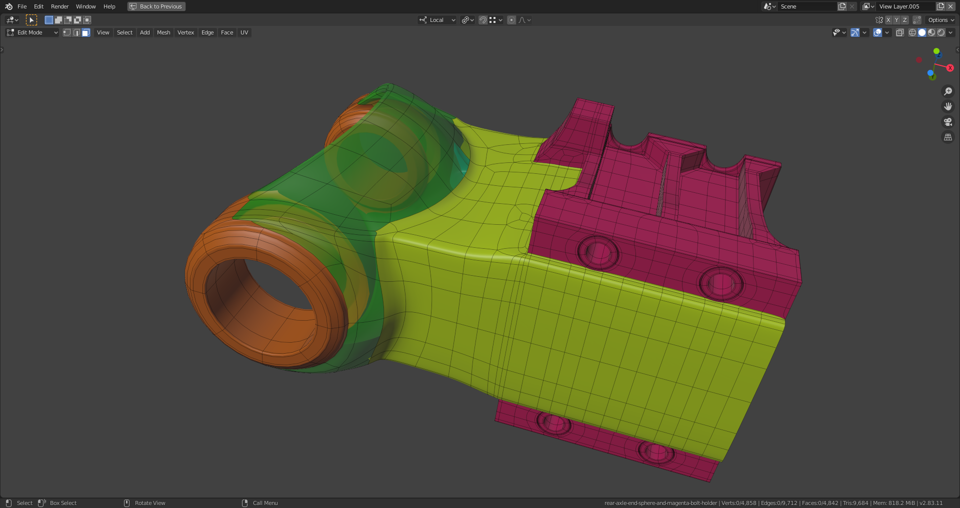Open the Add menu

[x=145, y=32]
